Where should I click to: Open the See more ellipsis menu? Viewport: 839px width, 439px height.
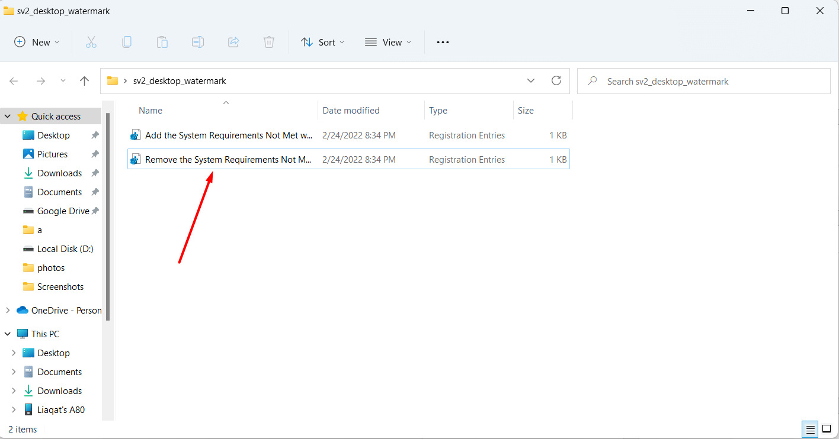443,42
